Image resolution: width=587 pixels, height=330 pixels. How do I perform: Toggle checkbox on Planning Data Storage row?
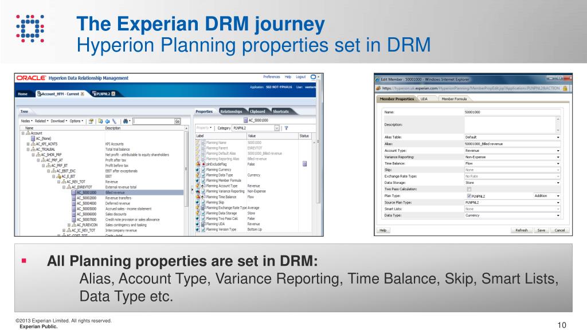[x=204, y=213]
